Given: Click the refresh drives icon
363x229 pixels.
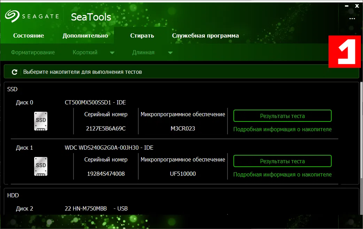Looking at the screenshot, I should pyautogui.click(x=15, y=72).
